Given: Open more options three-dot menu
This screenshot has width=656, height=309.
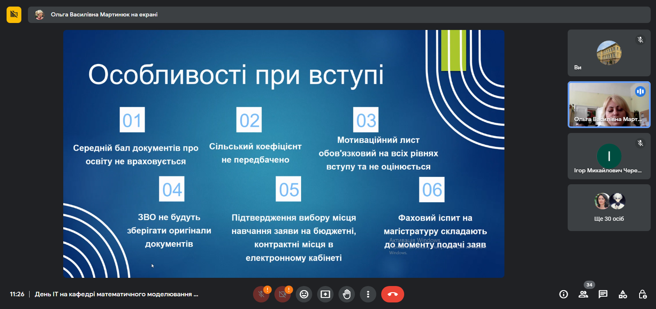Looking at the screenshot, I should (x=368, y=294).
